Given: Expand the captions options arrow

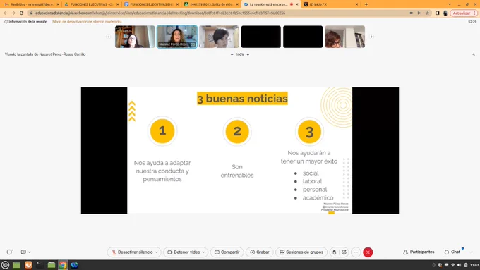Looking at the screenshot, I should pos(30,252).
